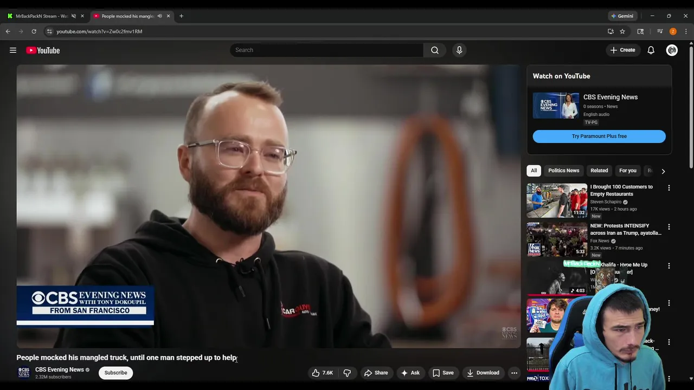Click the Download button
The height and width of the screenshot is (390, 694).
point(483,373)
